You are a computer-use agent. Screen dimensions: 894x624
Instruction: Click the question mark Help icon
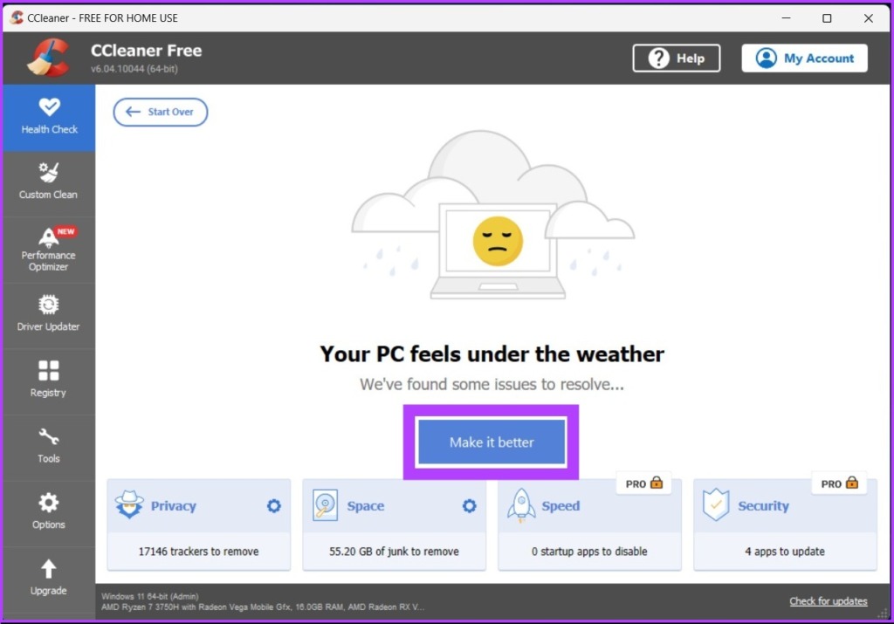pyautogui.click(x=658, y=58)
